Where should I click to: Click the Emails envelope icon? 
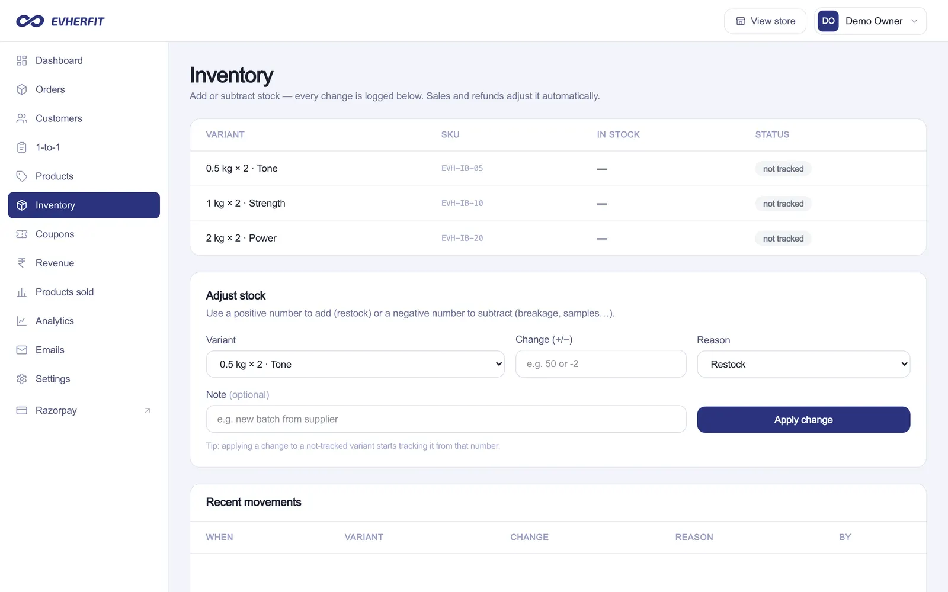22,350
